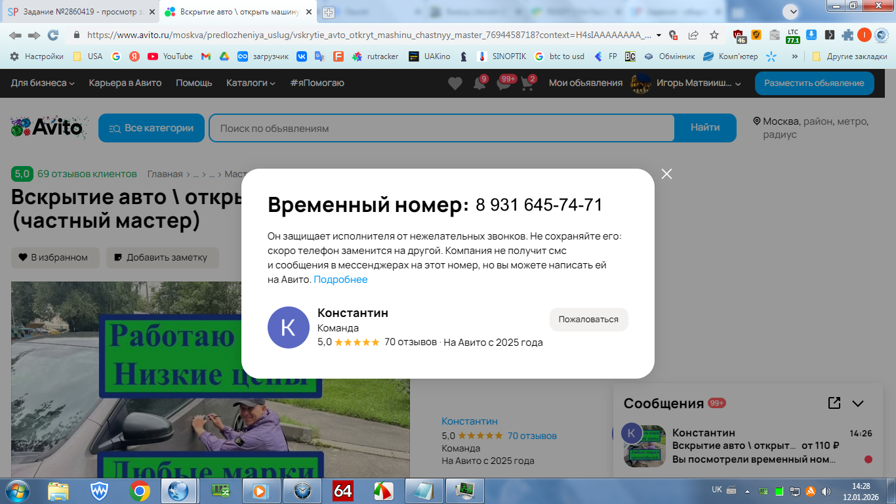
Task: Open the UAKino bookmark
Action: [430, 56]
